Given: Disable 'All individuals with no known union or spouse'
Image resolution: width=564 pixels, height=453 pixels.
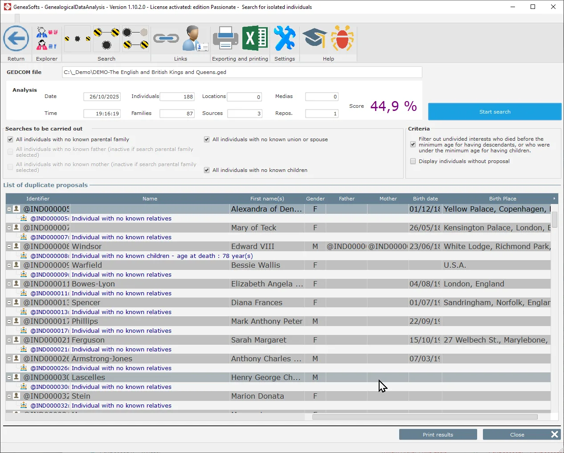Looking at the screenshot, I should (206, 139).
